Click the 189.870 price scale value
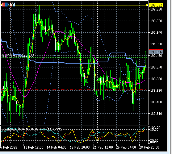The width and height of the screenshot is (172, 154). click(156, 67)
